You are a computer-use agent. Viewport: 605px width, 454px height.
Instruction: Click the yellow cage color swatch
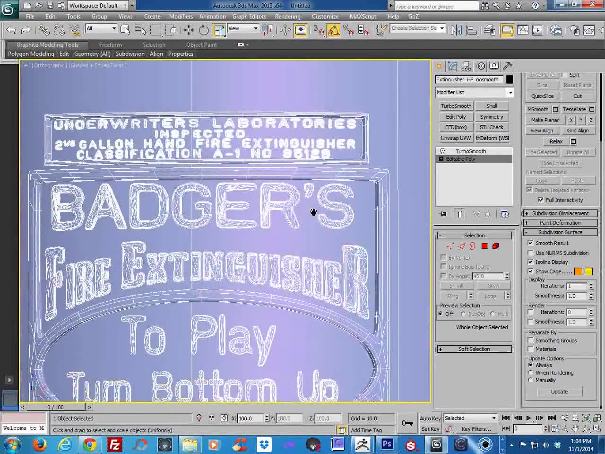[x=588, y=271]
